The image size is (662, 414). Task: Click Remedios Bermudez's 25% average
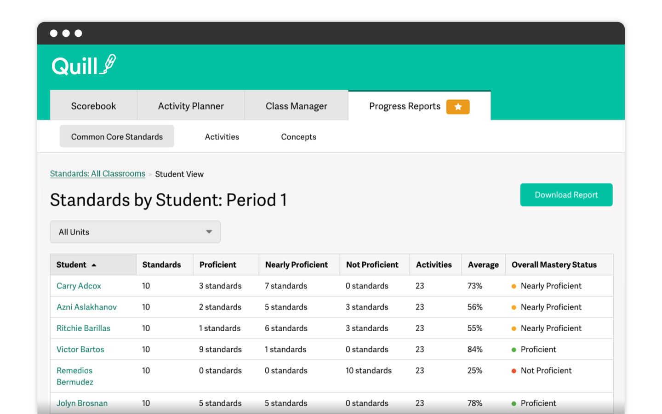click(x=475, y=370)
